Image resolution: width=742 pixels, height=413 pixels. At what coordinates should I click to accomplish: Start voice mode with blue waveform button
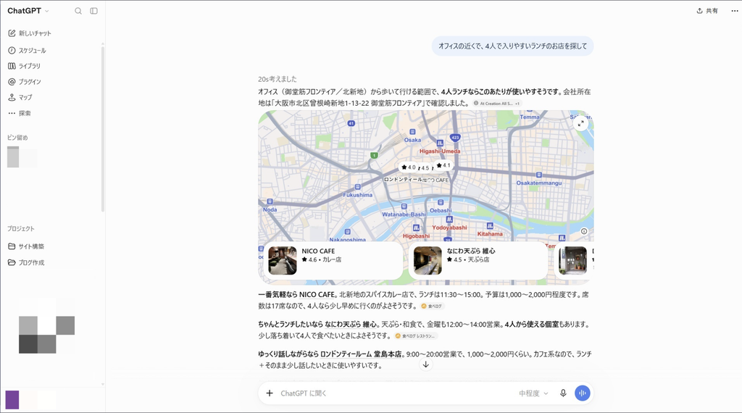coord(583,393)
